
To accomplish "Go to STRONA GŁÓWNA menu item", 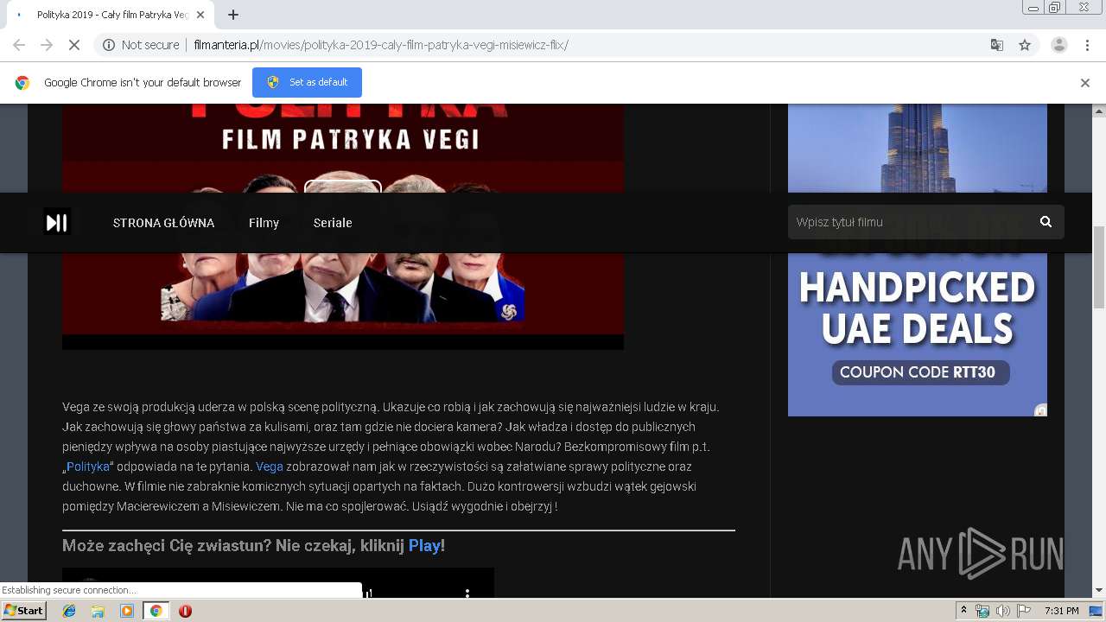I will click(163, 223).
